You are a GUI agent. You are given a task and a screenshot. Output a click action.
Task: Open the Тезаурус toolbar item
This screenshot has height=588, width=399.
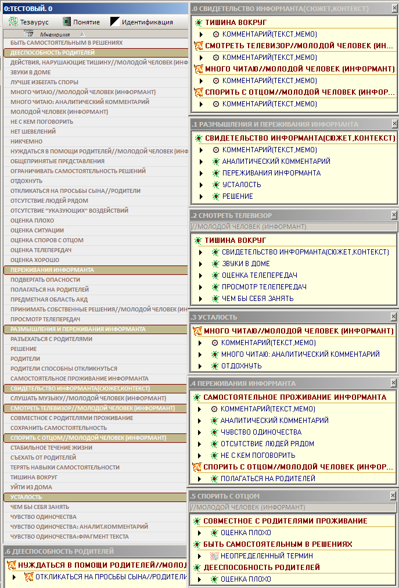29,22
